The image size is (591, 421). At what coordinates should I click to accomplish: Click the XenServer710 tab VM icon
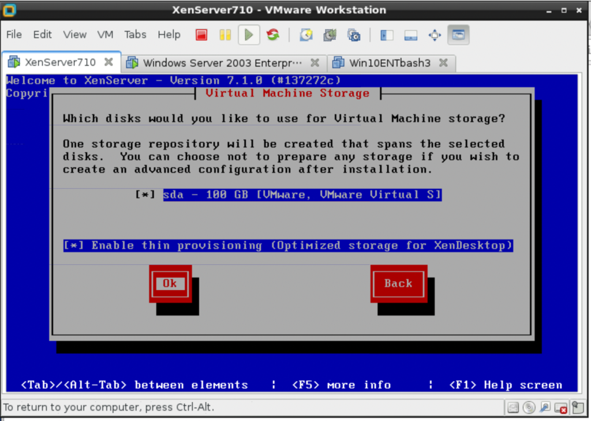(x=14, y=62)
